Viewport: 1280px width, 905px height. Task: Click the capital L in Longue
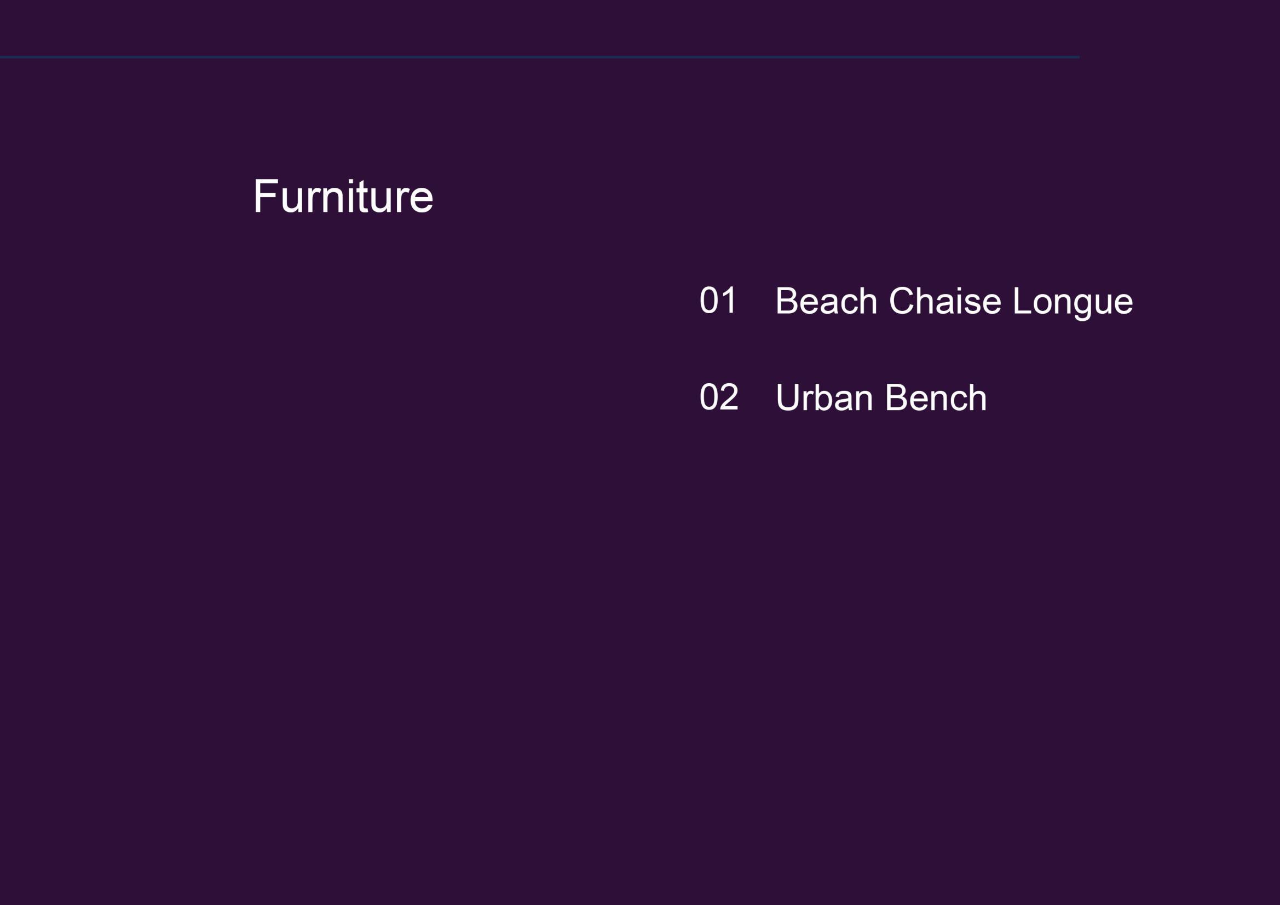click(x=1022, y=301)
